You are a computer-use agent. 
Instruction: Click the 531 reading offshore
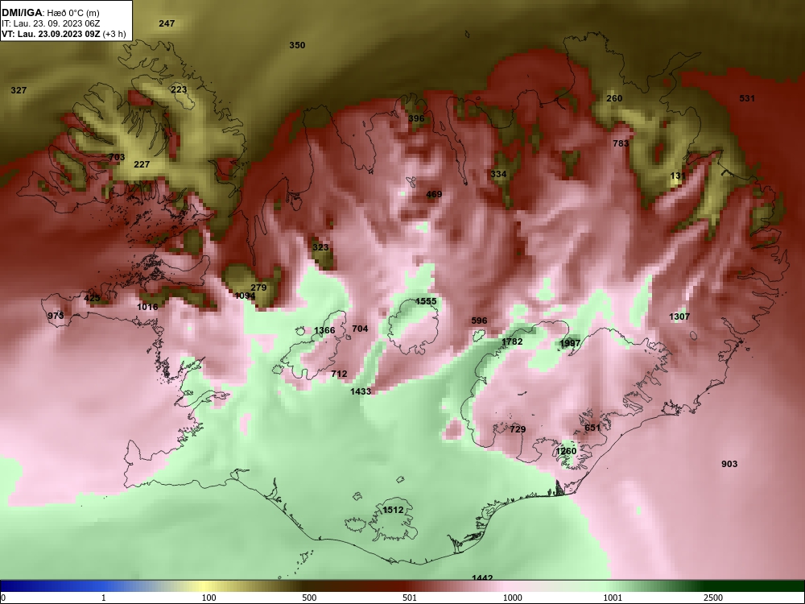(x=747, y=98)
